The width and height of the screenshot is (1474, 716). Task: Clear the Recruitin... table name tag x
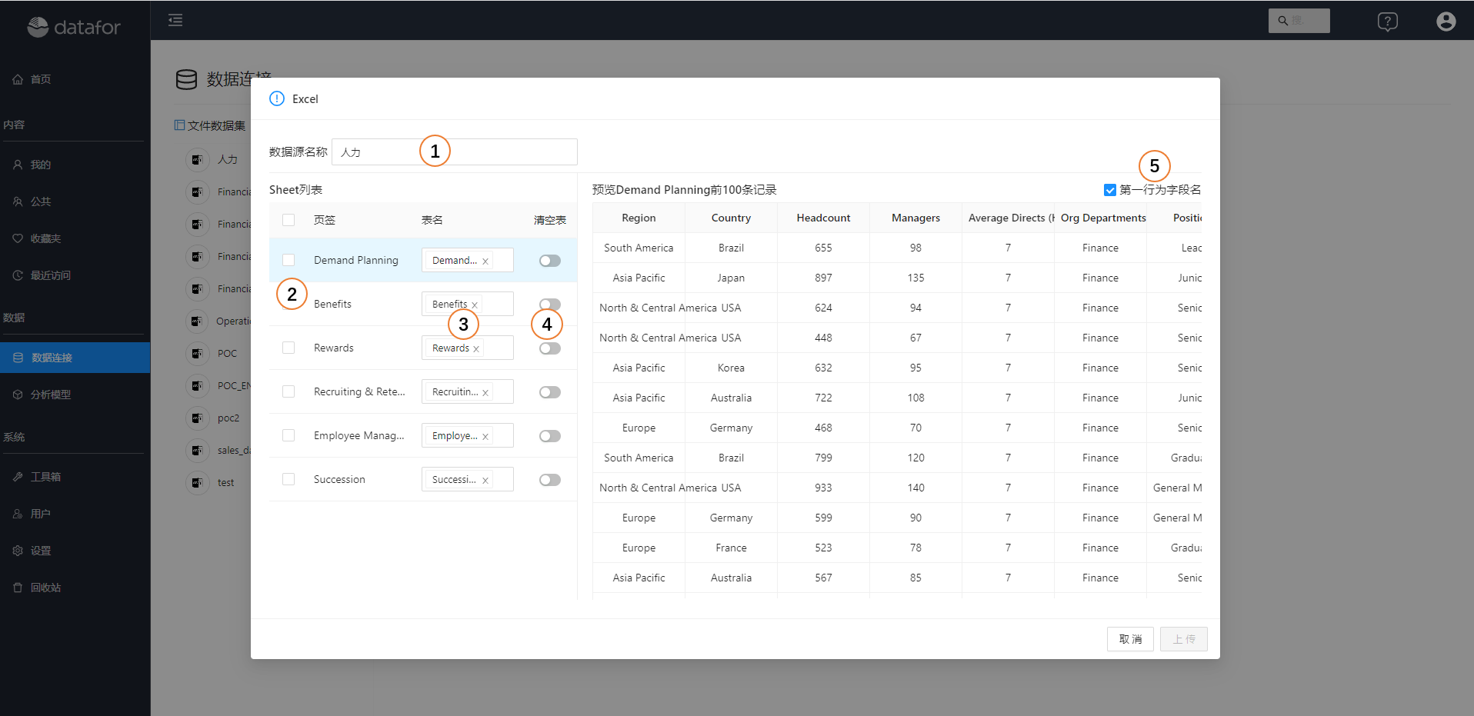[x=485, y=393]
